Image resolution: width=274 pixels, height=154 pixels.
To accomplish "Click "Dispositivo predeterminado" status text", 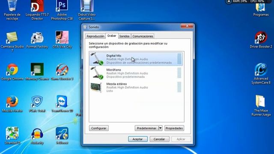I will 125,77.
